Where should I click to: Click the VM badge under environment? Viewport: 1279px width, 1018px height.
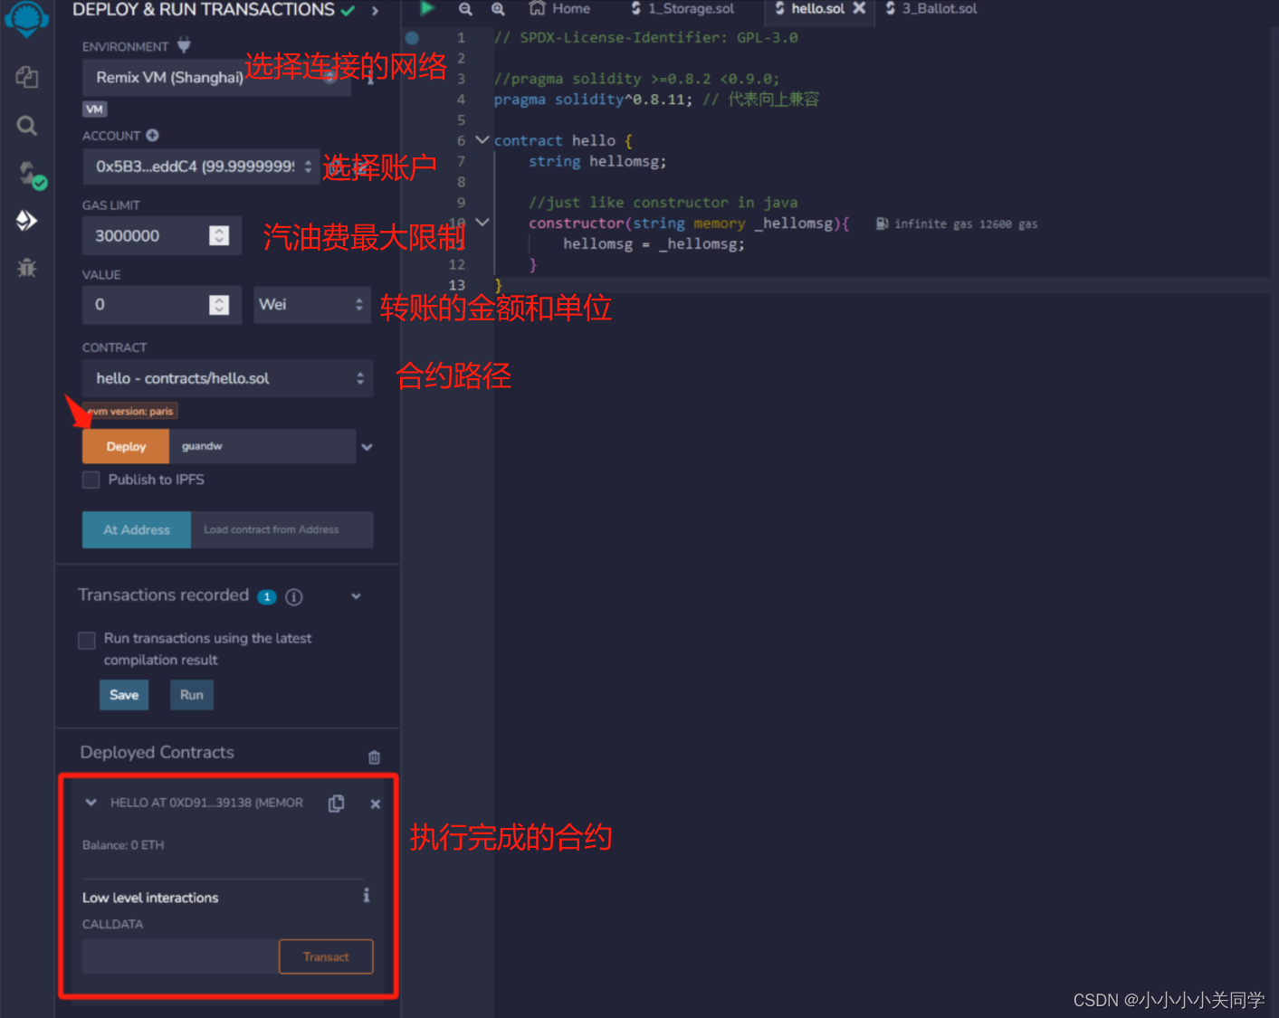point(95,109)
